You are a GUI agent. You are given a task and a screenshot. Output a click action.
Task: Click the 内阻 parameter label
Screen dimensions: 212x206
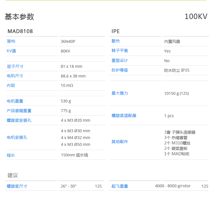[11, 85]
